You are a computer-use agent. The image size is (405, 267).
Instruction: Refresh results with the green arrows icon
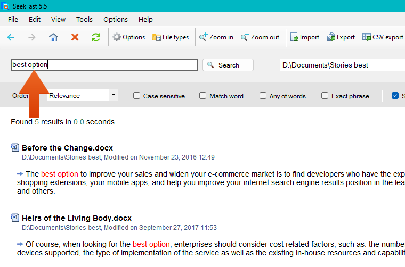point(96,37)
